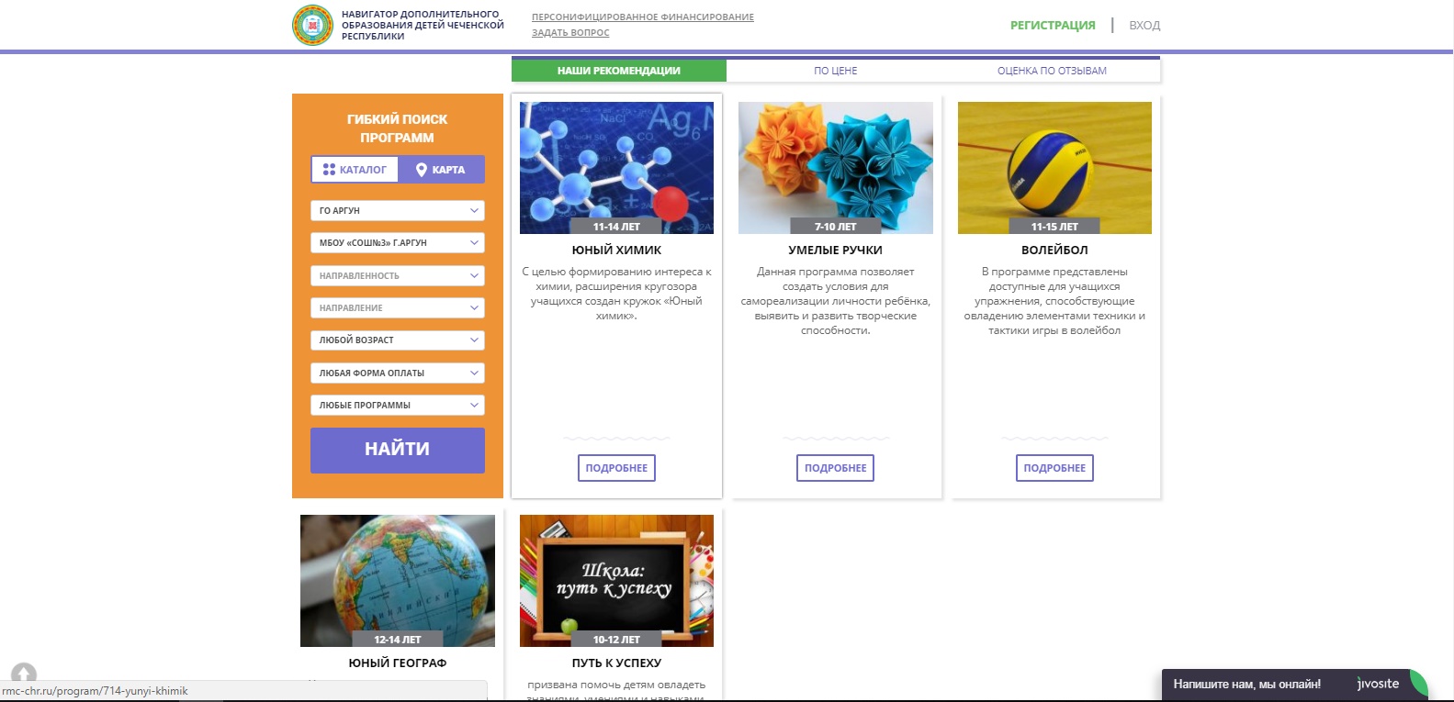The image size is (1454, 702).
Task: Open the Любой возраст age dropdown
Action: (x=397, y=340)
